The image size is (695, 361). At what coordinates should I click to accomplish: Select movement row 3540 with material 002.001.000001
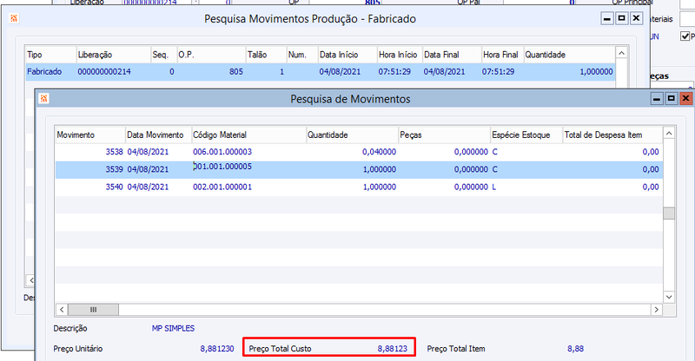pos(359,187)
